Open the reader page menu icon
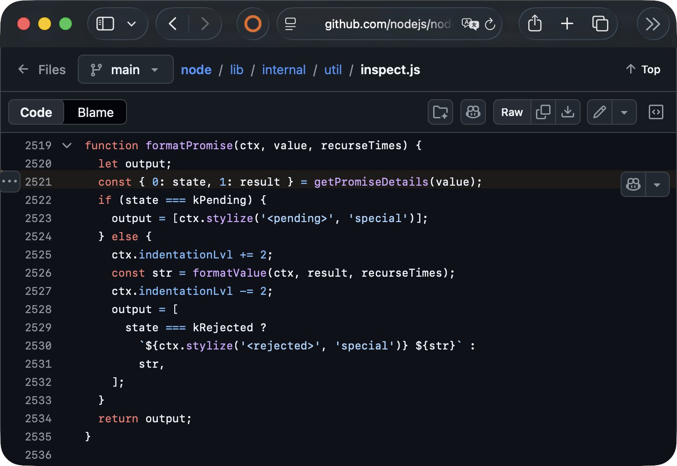 pyautogui.click(x=290, y=24)
